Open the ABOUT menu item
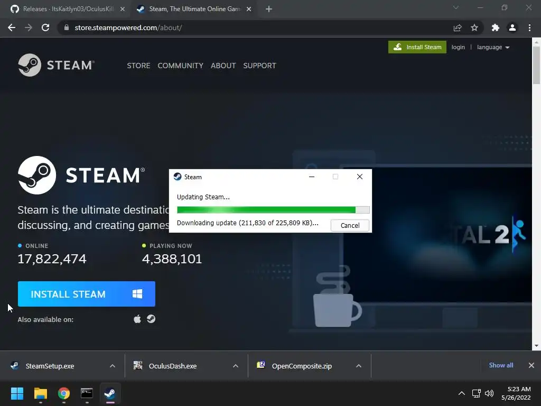The height and width of the screenshot is (406, 541). point(223,66)
